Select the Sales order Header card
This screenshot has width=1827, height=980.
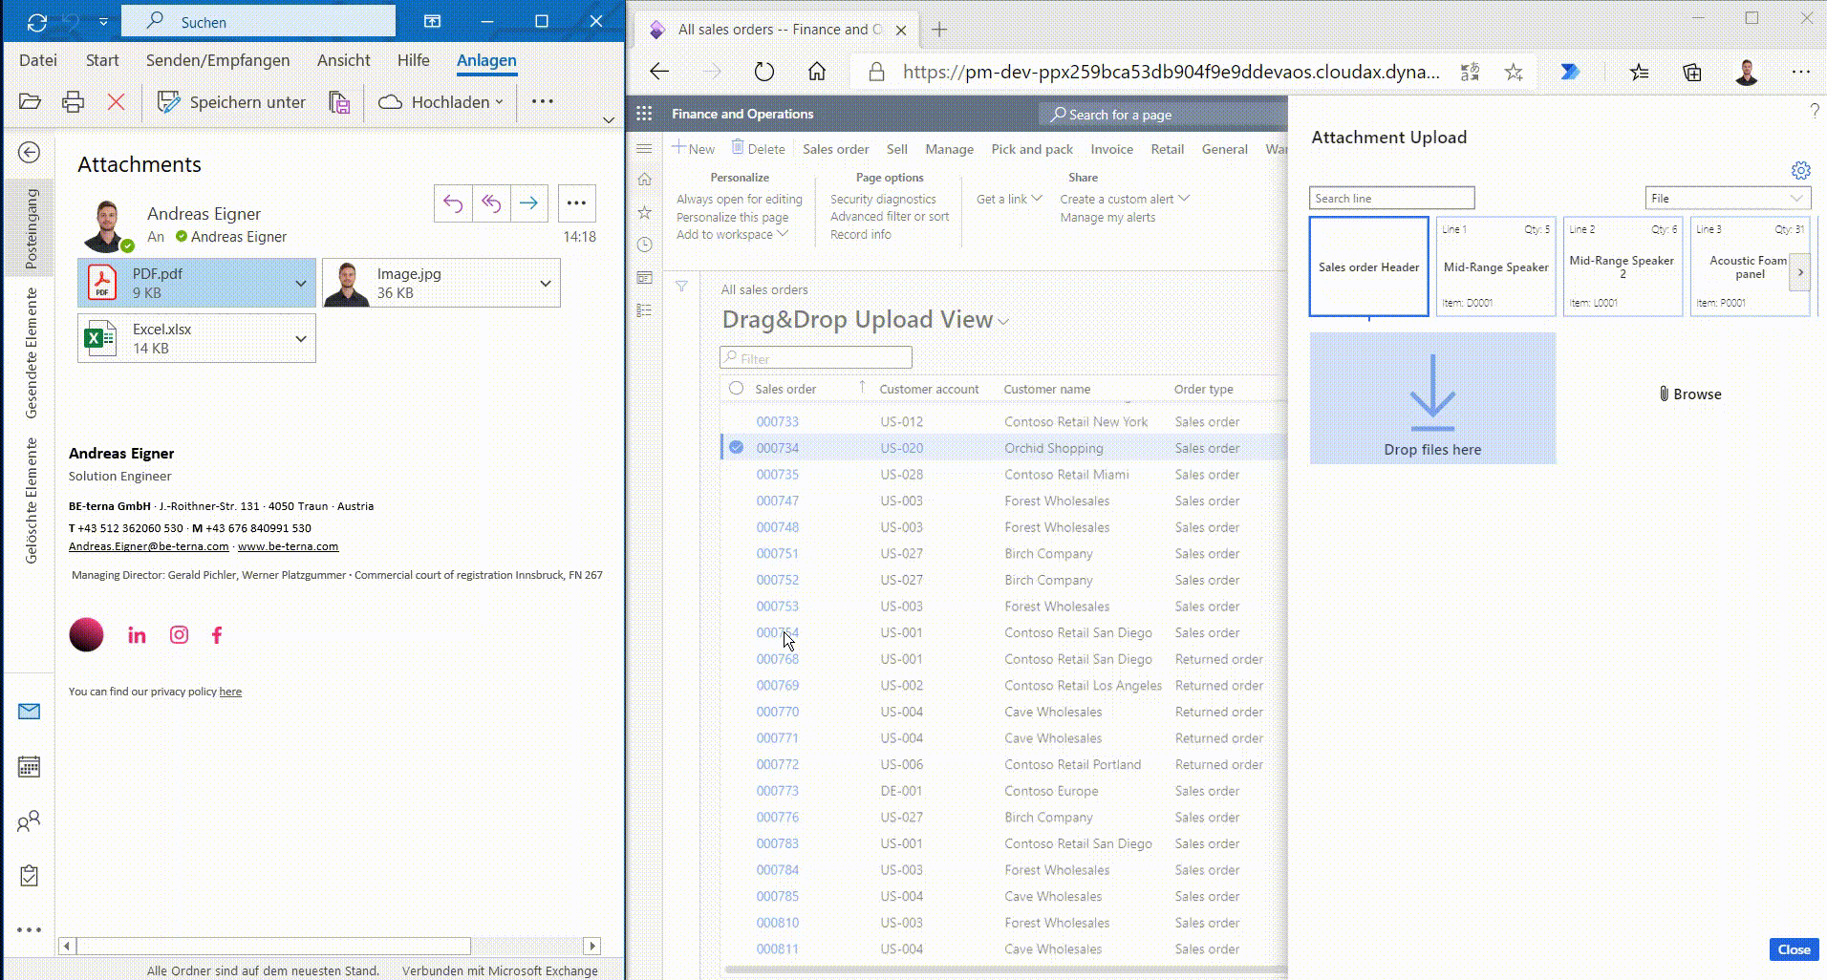pyautogui.click(x=1368, y=266)
